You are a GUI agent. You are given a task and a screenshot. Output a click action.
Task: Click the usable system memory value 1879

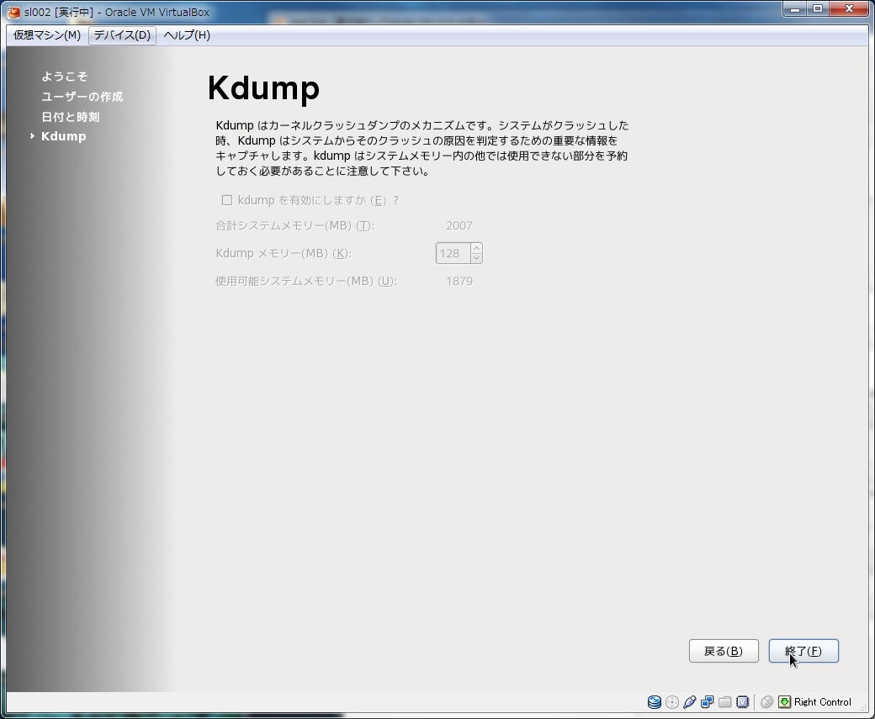(x=459, y=281)
